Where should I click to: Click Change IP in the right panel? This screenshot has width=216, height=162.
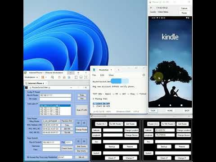coord(182,158)
